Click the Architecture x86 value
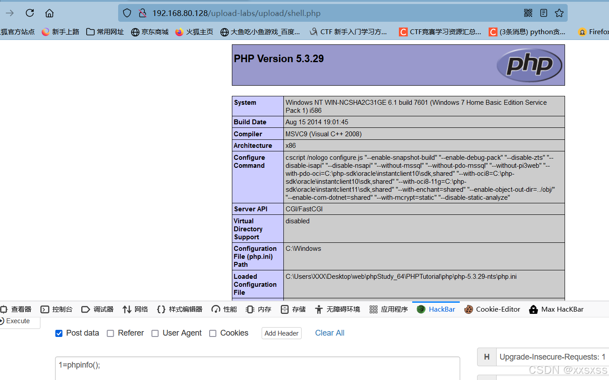 tap(291, 146)
